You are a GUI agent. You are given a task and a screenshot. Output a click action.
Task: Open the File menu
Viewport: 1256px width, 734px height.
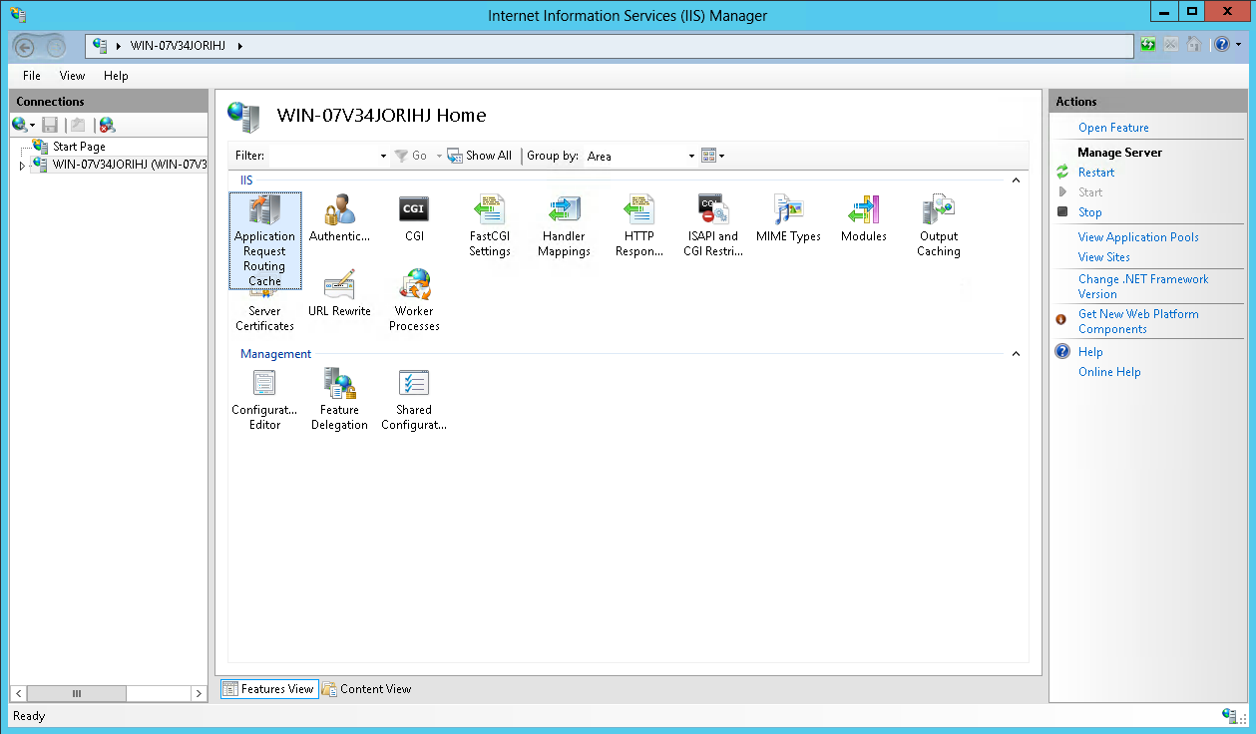pos(32,76)
